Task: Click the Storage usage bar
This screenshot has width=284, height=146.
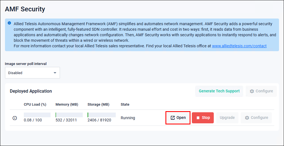Action: [101, 115]
